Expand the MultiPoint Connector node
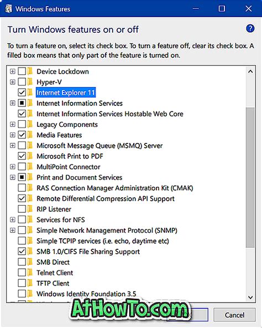Image resolution: width=262 pixels, height=328 pixels. pyautogui.click(x=13, y=167)
